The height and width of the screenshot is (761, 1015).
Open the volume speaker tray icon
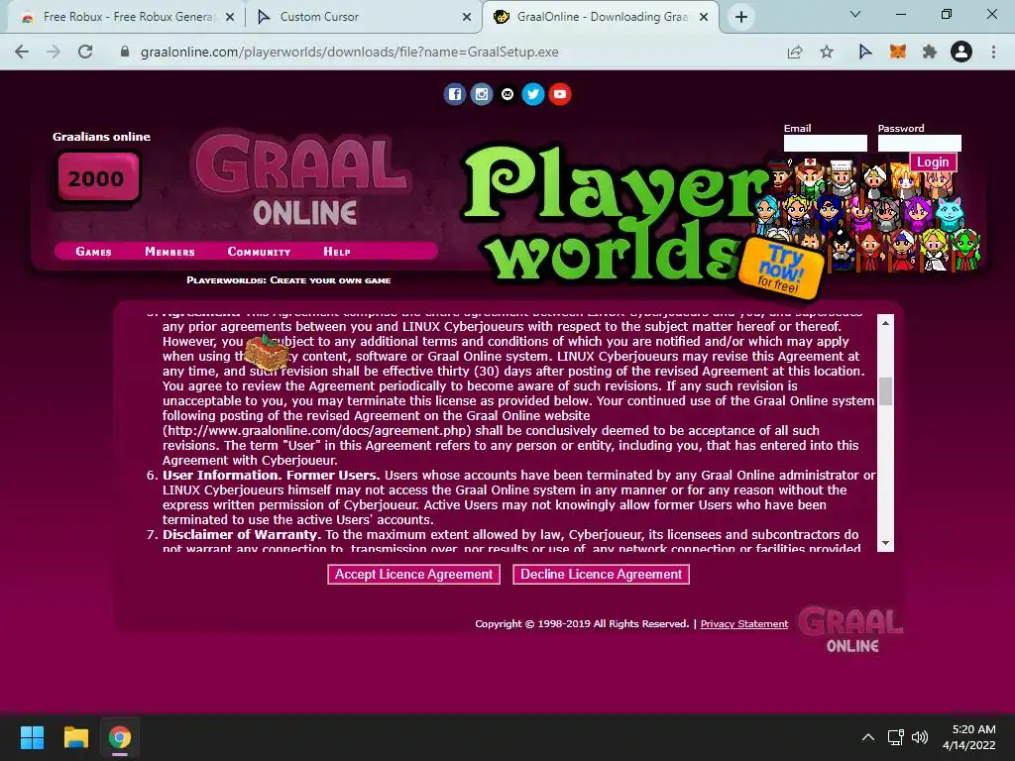[919, 737]
